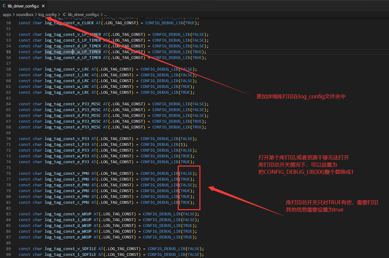Click the C language icon in the breadcrumb
Viewport: 389px width, 258px height.
point(64,15)
